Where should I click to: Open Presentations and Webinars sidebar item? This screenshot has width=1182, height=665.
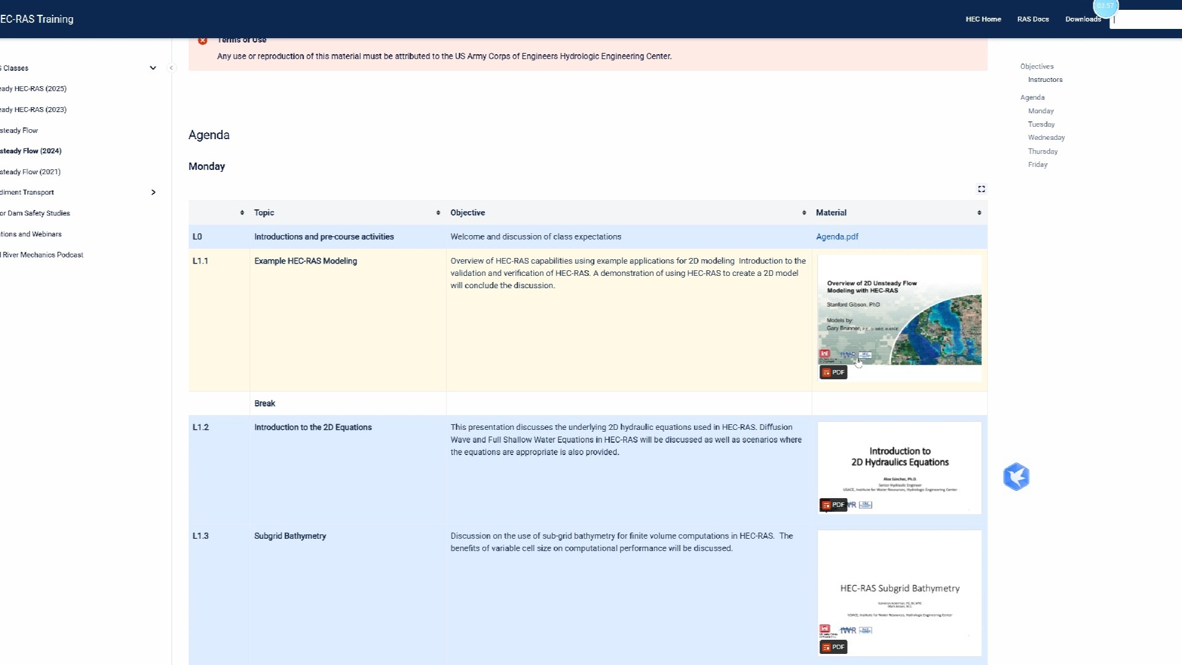coord(31,234)
